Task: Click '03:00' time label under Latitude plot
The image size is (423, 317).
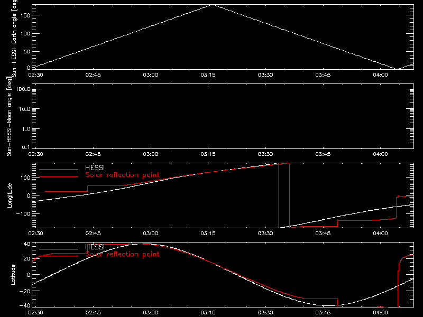Action: coord(151,312)
